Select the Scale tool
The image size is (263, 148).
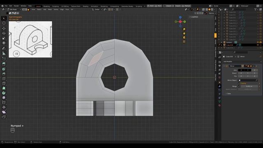coord(4,38)
